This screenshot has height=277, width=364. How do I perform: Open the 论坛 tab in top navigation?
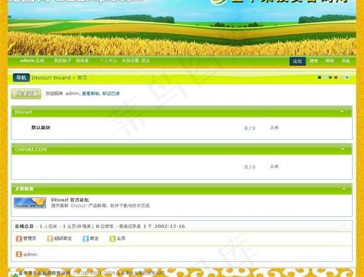click(x=297, y=61)
